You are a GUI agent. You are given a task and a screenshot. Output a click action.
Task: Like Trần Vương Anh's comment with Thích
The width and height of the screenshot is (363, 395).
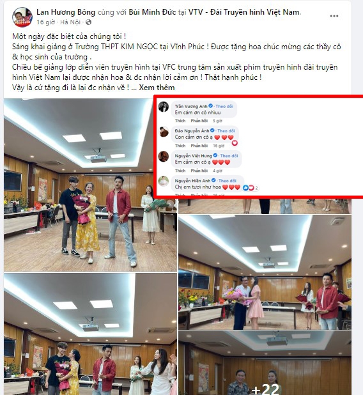[180, 121]
